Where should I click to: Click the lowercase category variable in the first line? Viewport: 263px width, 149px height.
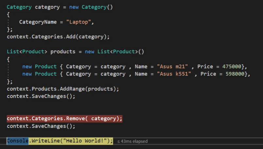47,7
